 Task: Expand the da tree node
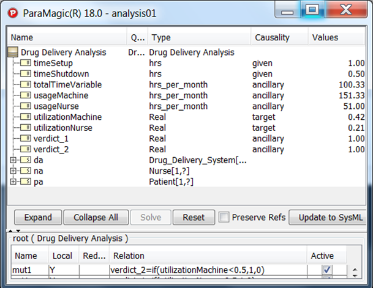(13, 160)
